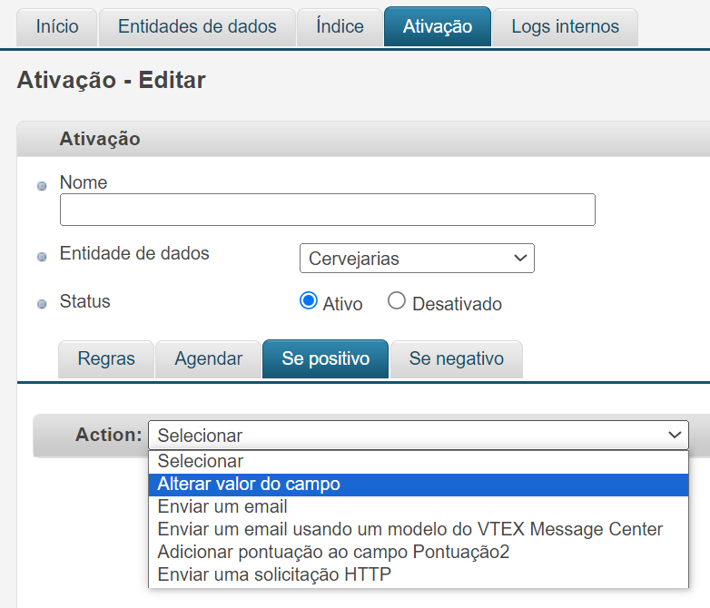Viewport: 710px width, 608px height.
Task: Pick Enviar uma solicitação HTTP option
Action: [274, 574]
